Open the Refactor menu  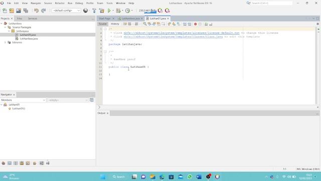click(x=60, y=3)
